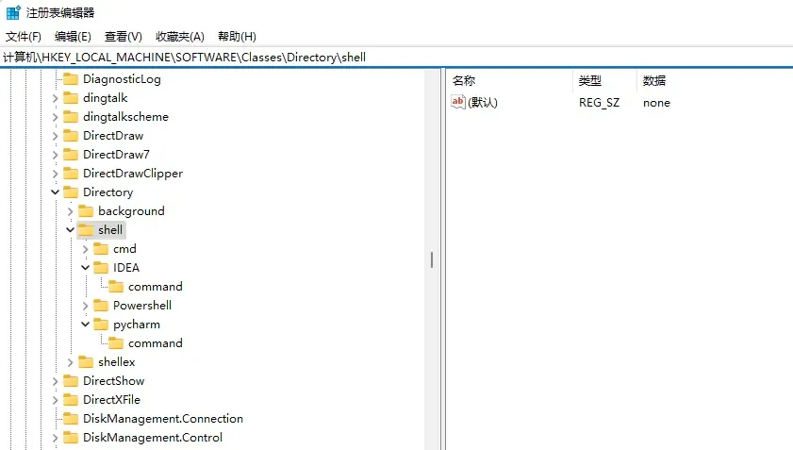Click the 名称 column header
The image size is (793, 450).
pos(509,81)
